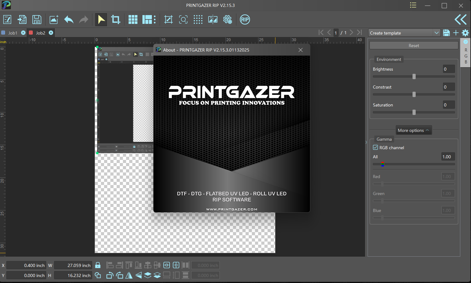
Task: Flip the image horizontally
Action: 129,275
